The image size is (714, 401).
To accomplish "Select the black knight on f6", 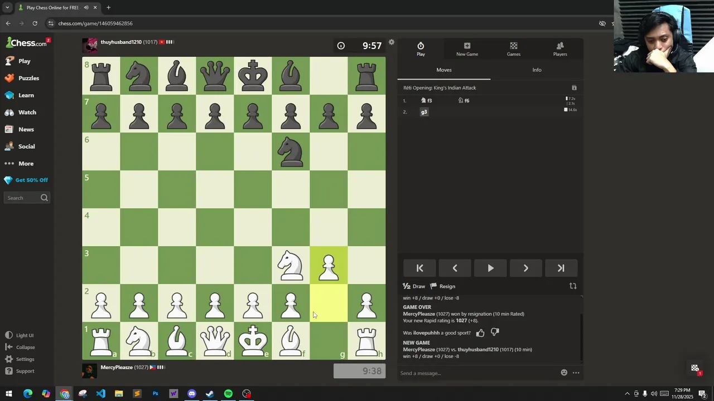I will [x=291, y=151].
